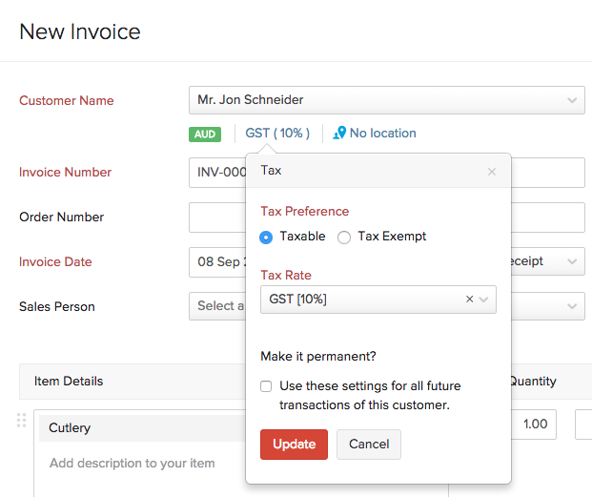Click the Invoice Number field
This screenshot has width=592, height=497.
pyautogui.click(x=216, y=173)
